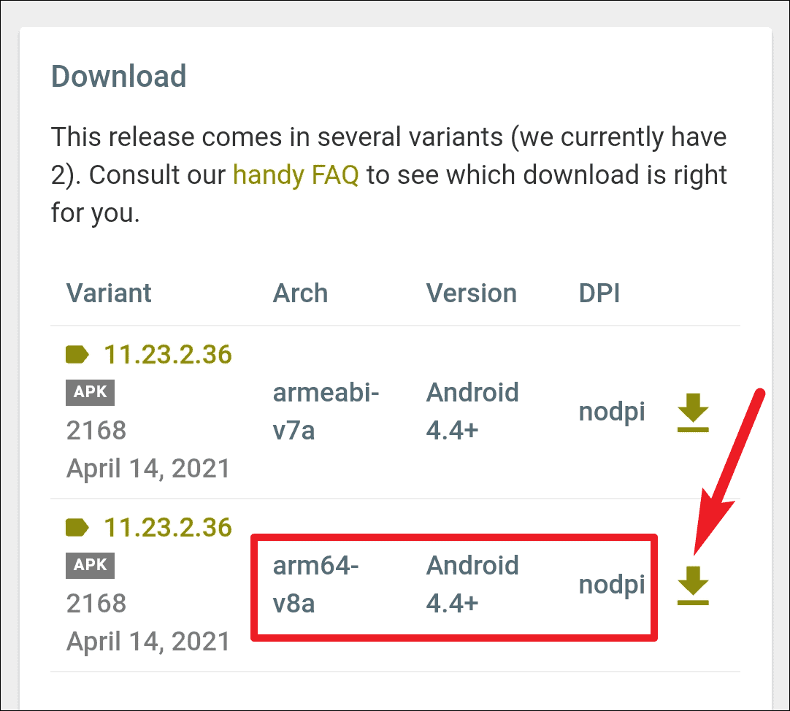Click the download arrow in the highlighted row
Screen dimensions: 790x711
[x=692, y=584]
